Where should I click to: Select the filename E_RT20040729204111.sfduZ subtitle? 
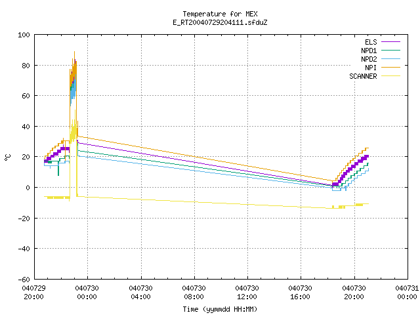point(220,22)
